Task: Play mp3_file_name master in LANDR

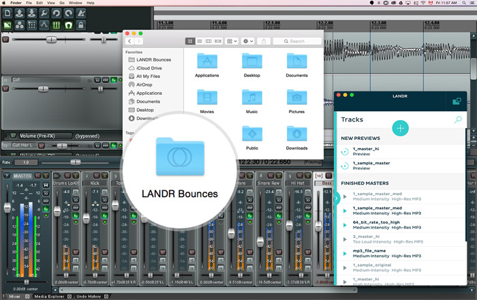Action: pos(345,254)
